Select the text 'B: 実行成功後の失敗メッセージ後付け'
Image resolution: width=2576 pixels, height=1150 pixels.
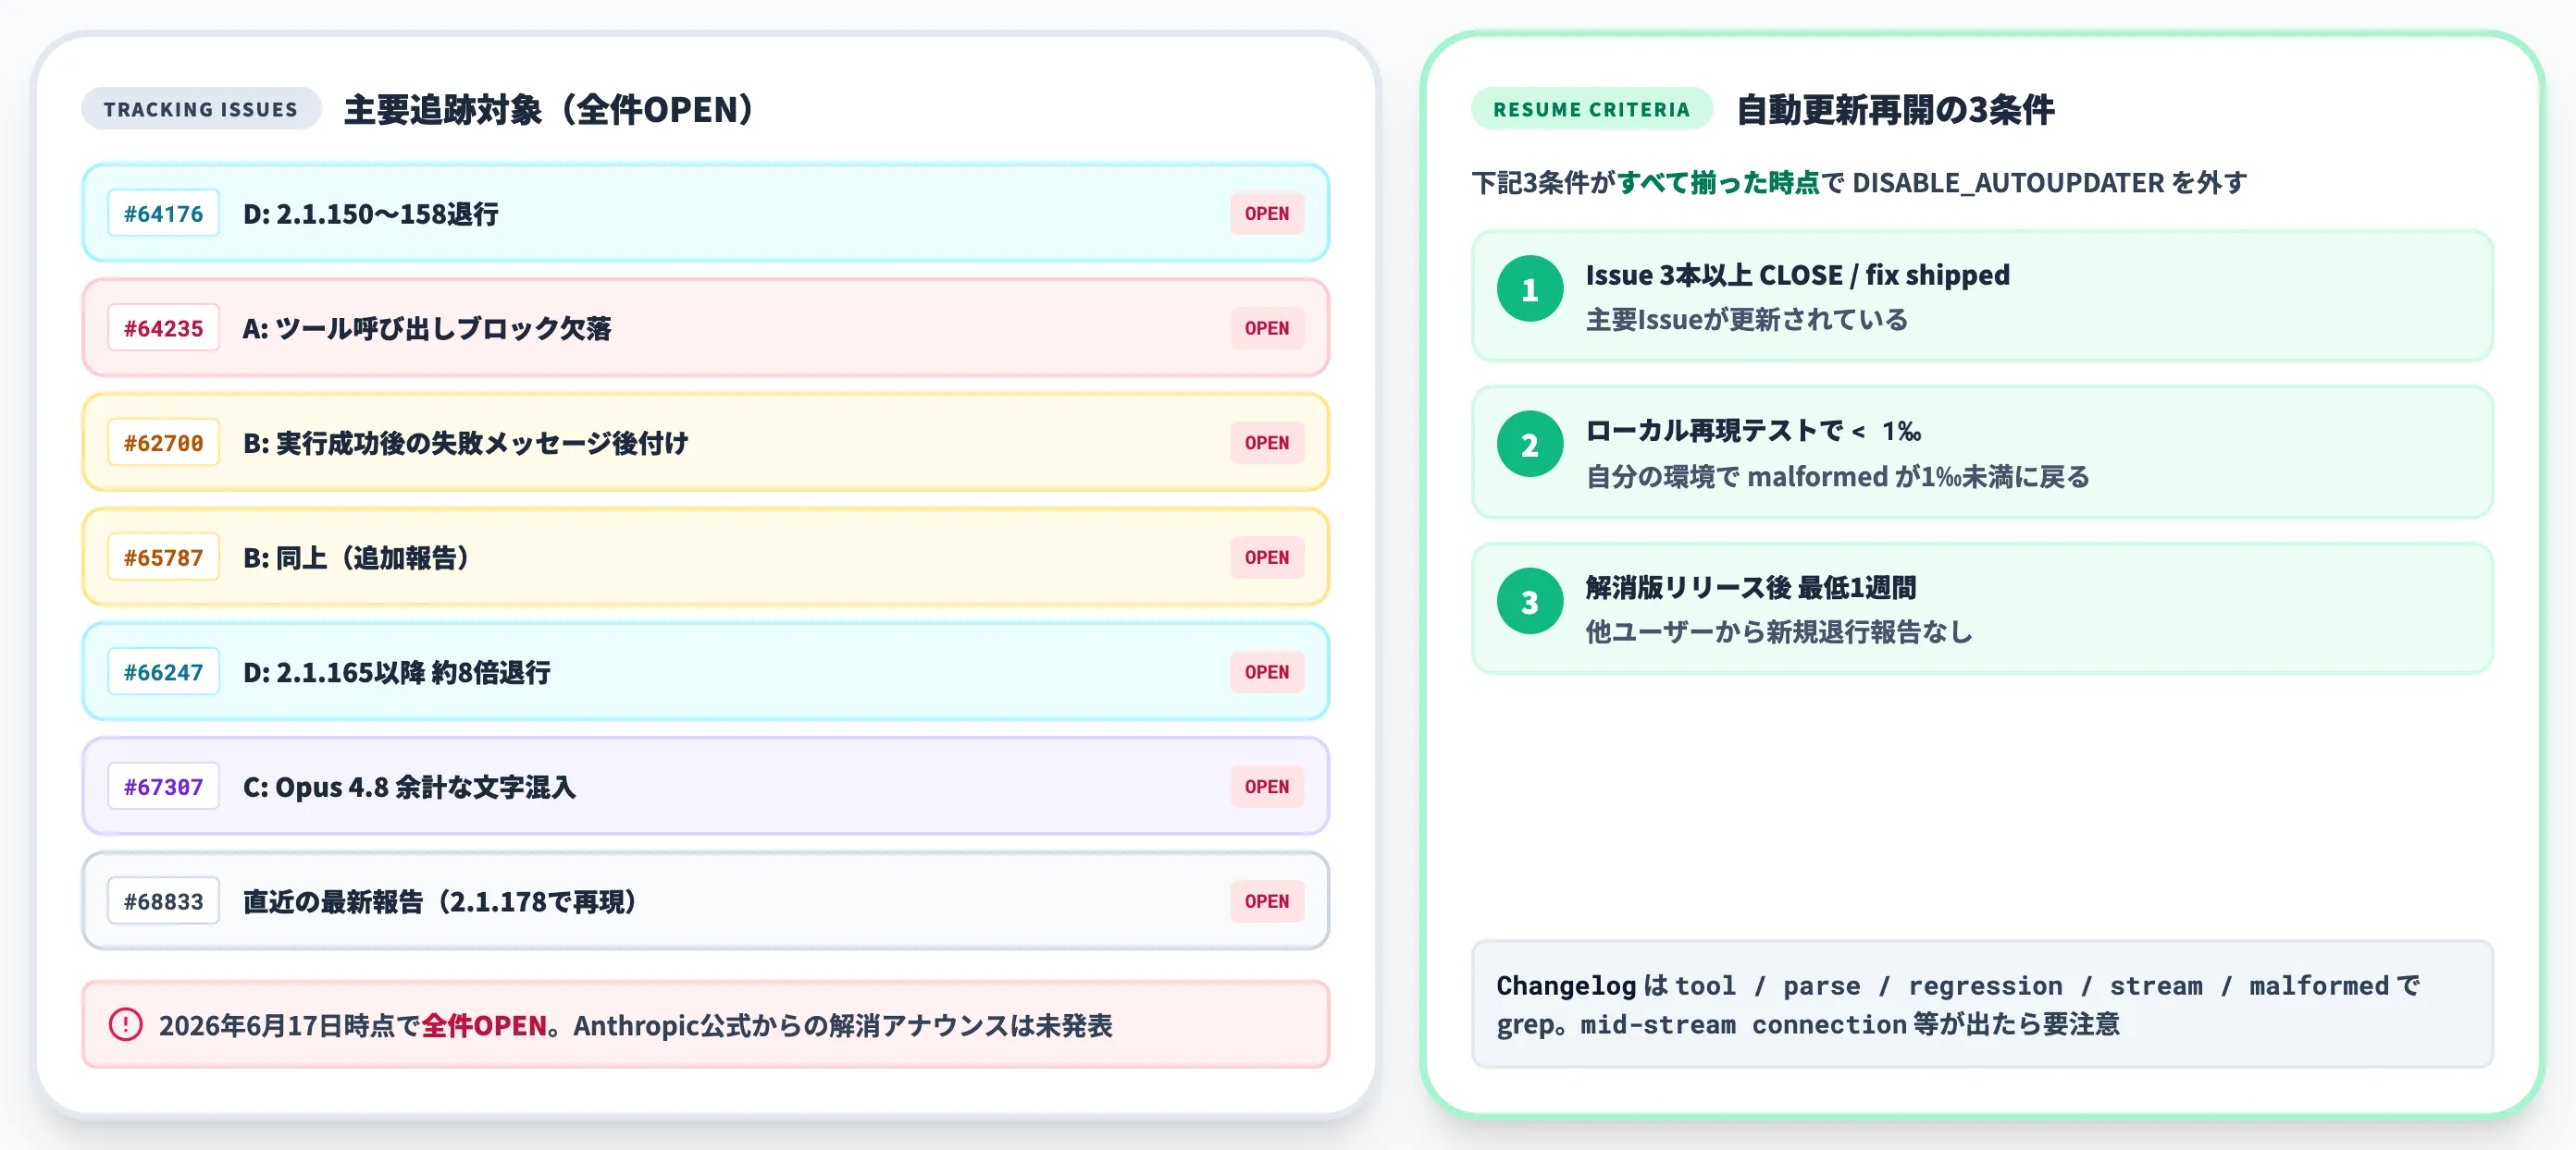[x=466, y=444]
